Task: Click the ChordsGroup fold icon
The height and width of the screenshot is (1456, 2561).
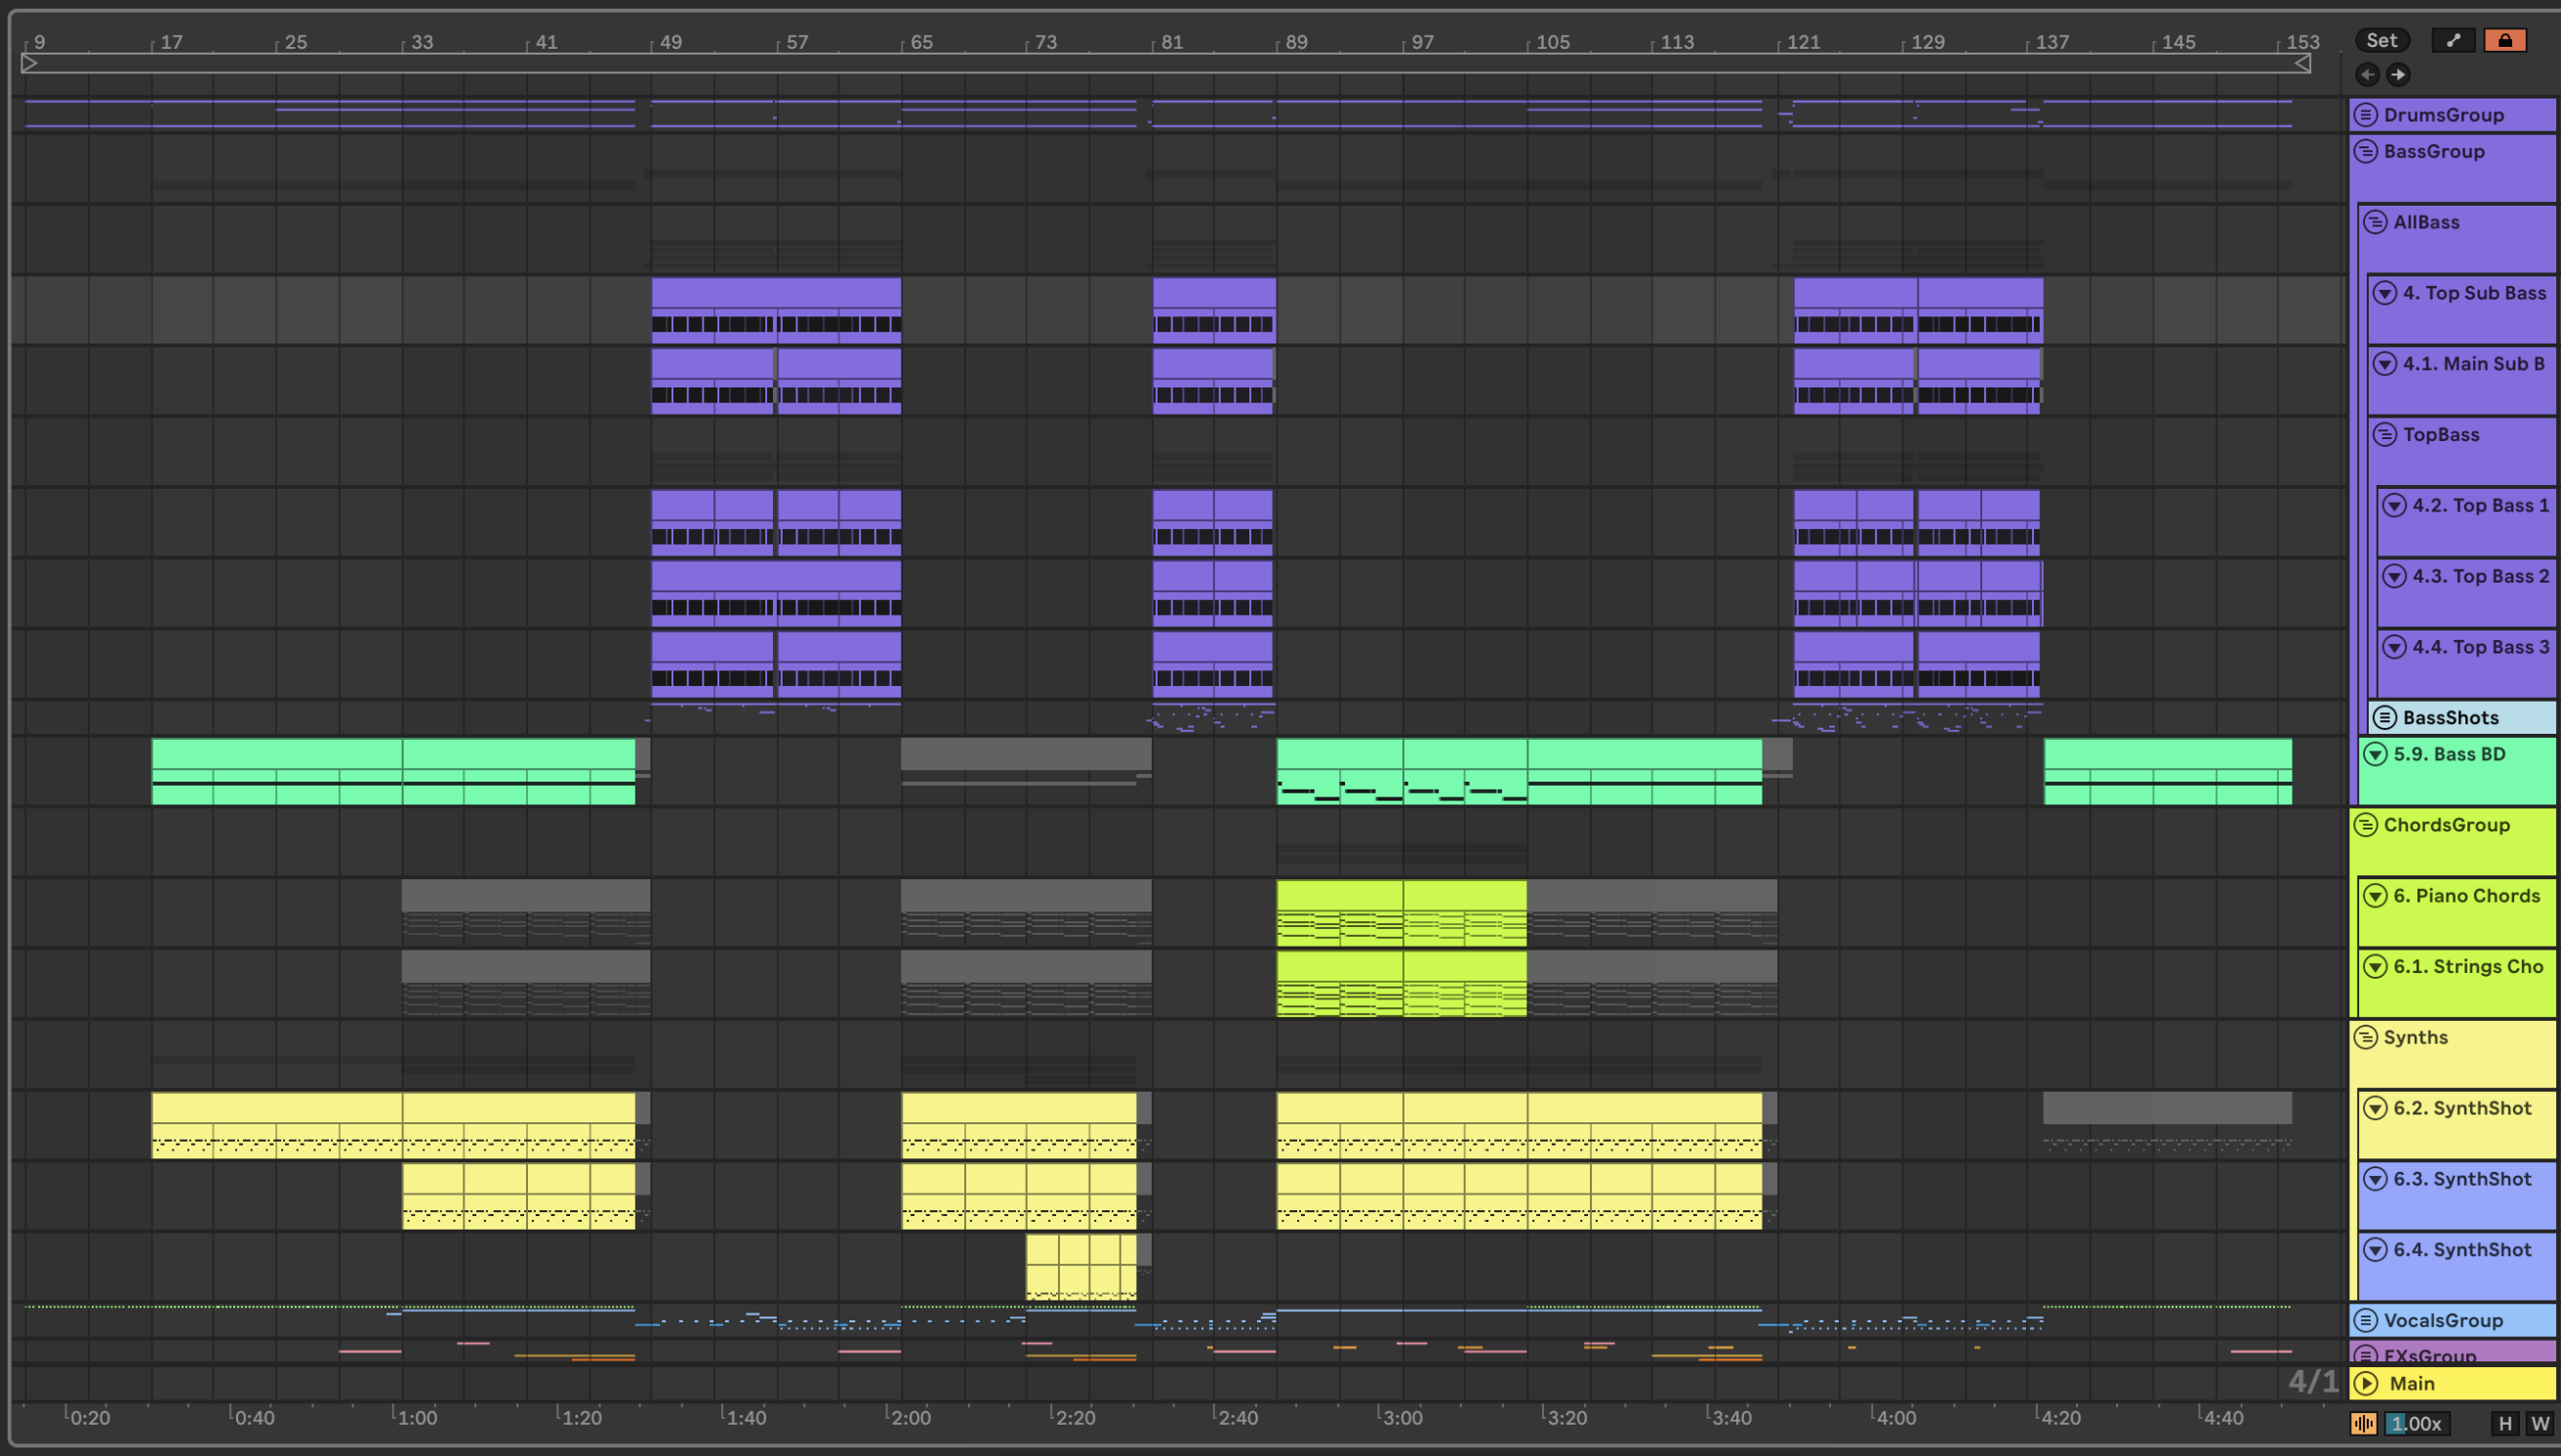Action: (2365, 825)
